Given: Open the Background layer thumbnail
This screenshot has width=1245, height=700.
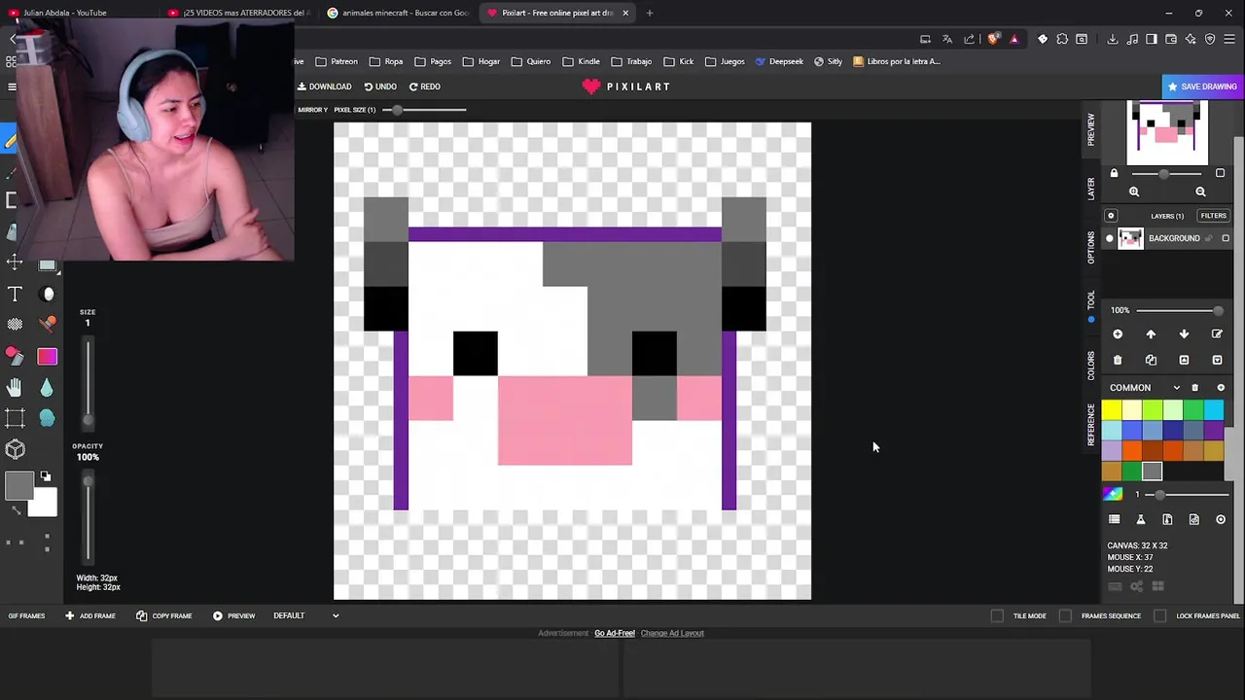Looking at the screenshot, I should (1130, 238).
